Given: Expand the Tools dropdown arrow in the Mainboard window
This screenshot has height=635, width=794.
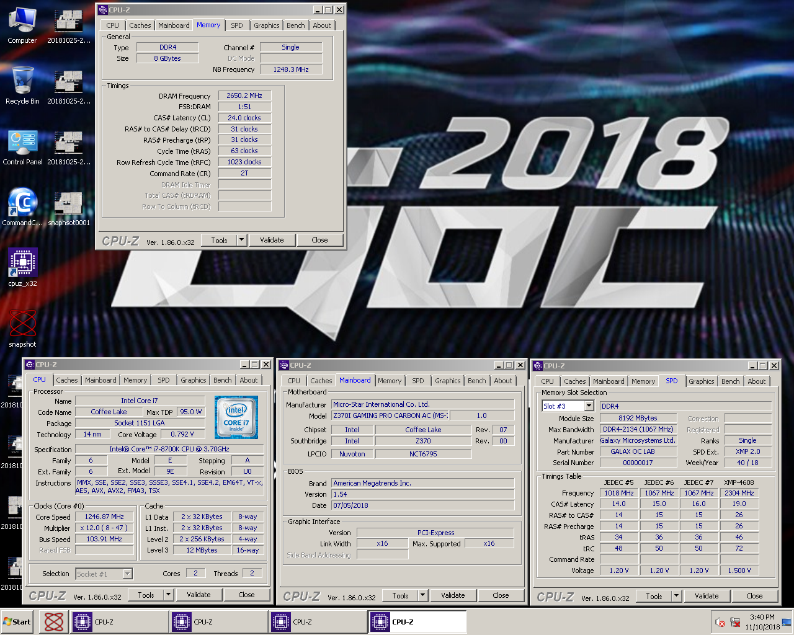Looking at the screenshot, I should (422, 595).
